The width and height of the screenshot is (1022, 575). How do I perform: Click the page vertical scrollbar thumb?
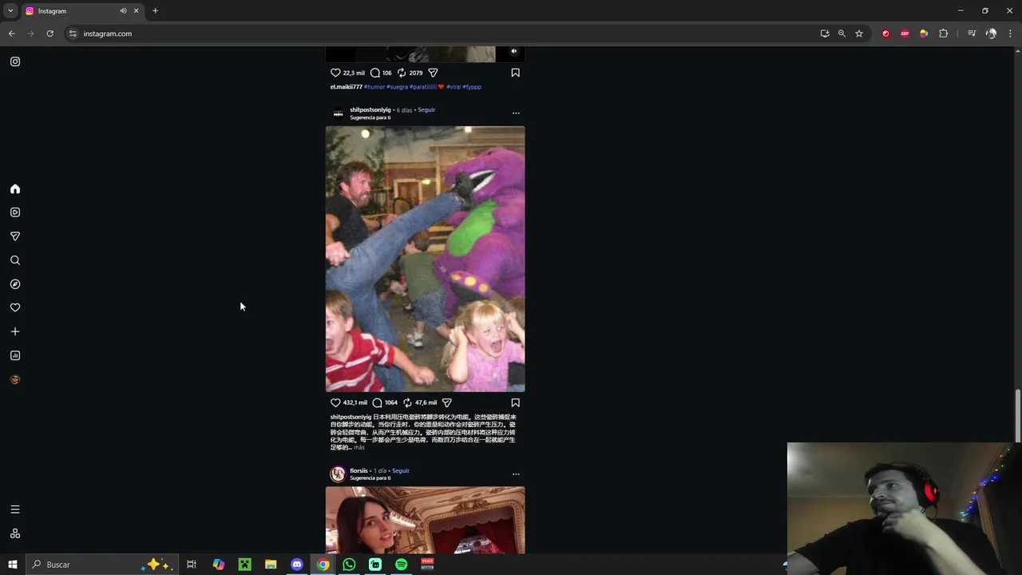pyautogui.click(x=1017, y=415)
